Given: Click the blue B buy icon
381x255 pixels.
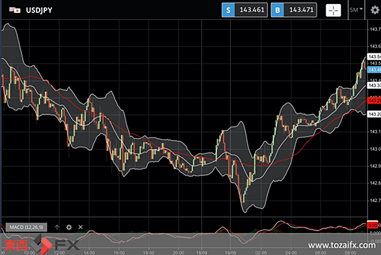Looking at the screenshot, I should click(278, 10).
